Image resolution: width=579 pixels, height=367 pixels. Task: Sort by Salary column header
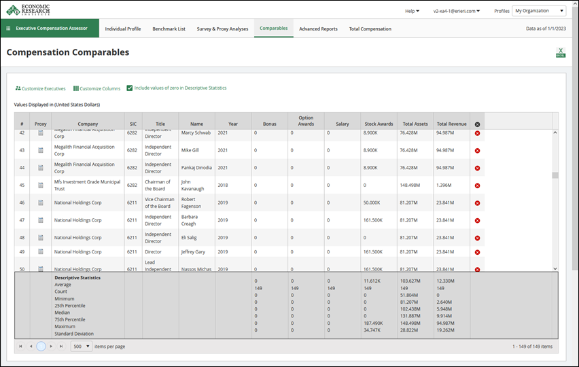point(343,124)
